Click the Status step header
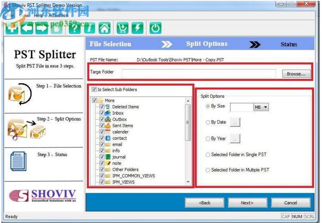 (x=288, y=44)
